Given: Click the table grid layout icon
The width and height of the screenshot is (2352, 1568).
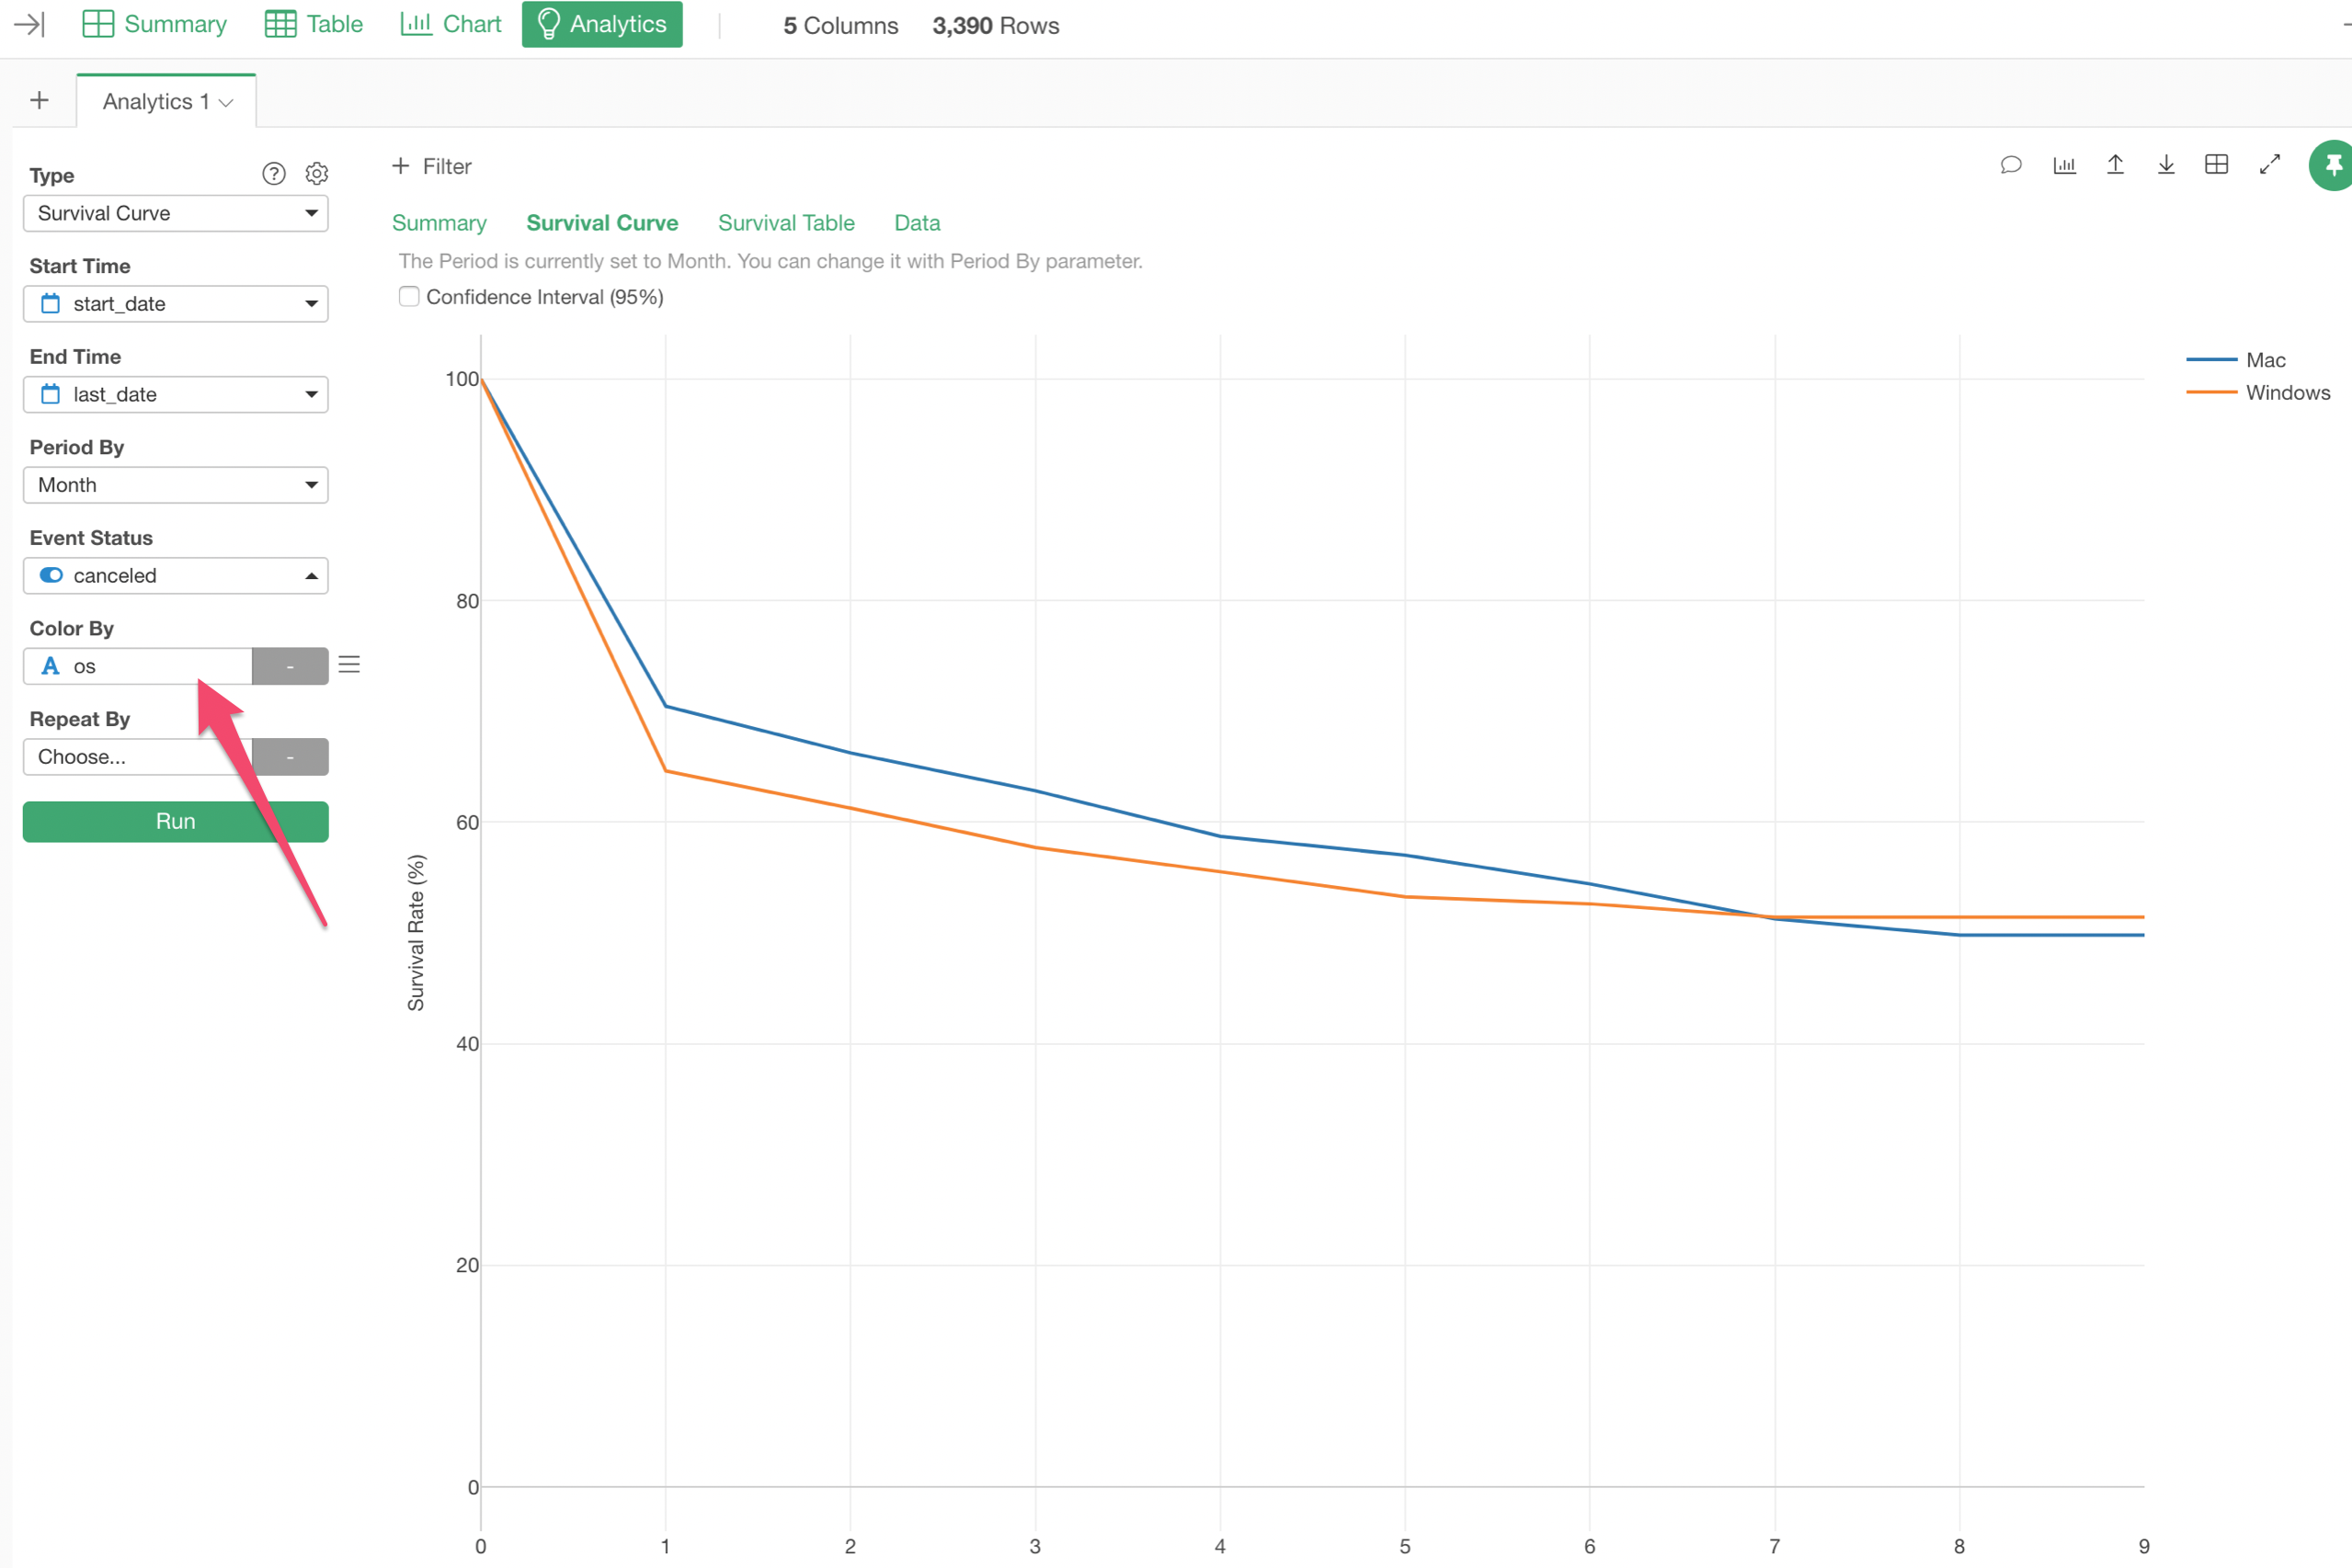Looking at the screenshot, I should [x=2216, y=165].
